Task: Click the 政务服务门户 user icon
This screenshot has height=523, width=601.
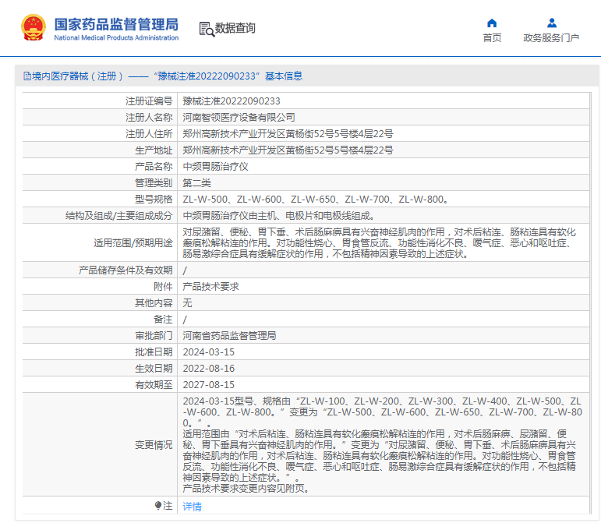Action: pyautogui.click(x=552, y=23)
